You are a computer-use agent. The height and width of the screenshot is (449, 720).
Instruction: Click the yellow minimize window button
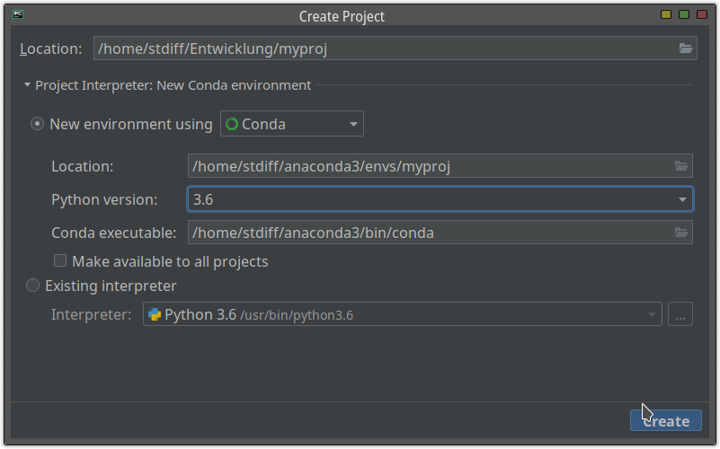pyautogui.click(x=666, y=14)
